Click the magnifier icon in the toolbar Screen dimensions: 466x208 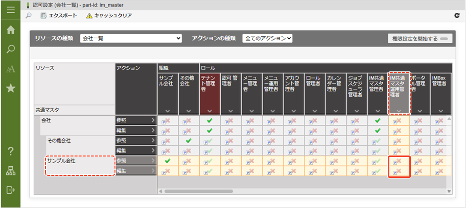click(x=29, y=16)
